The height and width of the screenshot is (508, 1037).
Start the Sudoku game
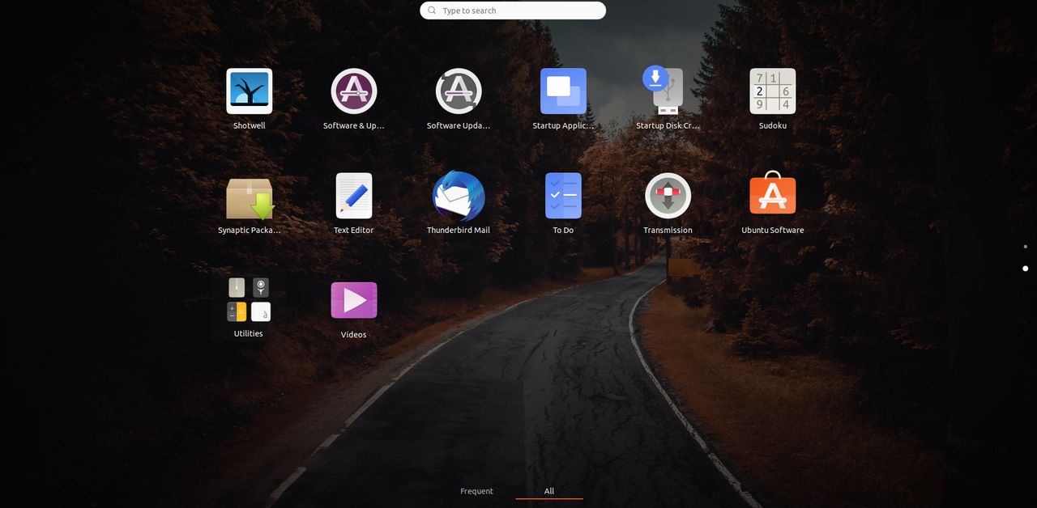coord(773,91)
